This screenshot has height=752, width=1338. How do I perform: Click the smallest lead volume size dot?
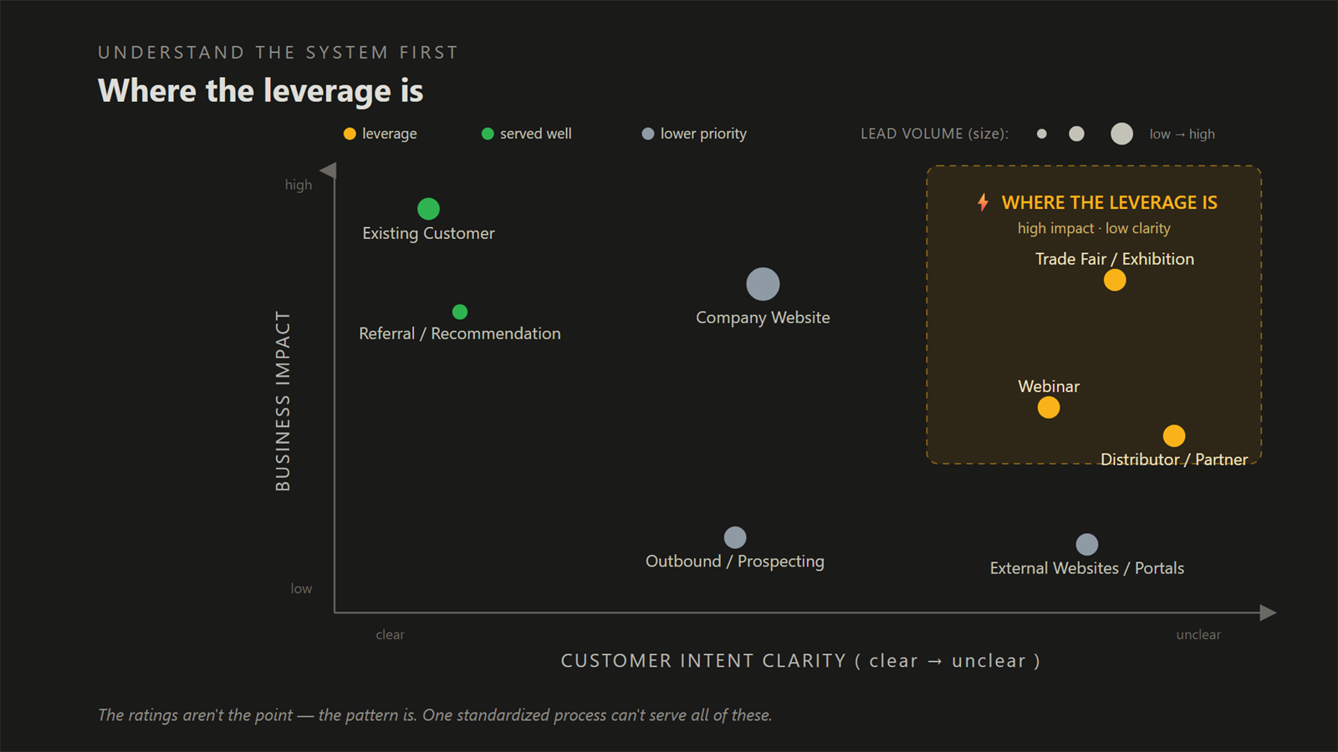pos(1041,134)
